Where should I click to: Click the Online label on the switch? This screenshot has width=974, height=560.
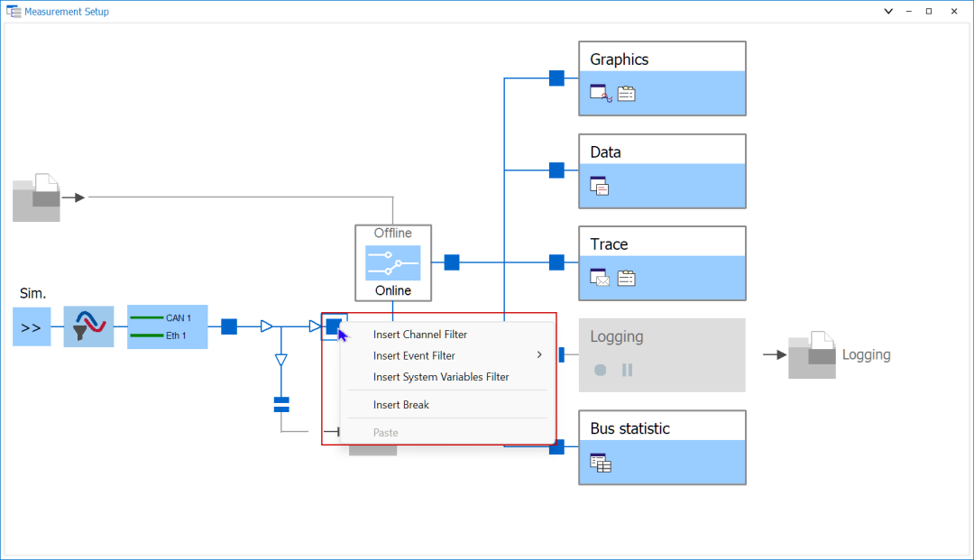pos(393,290)
